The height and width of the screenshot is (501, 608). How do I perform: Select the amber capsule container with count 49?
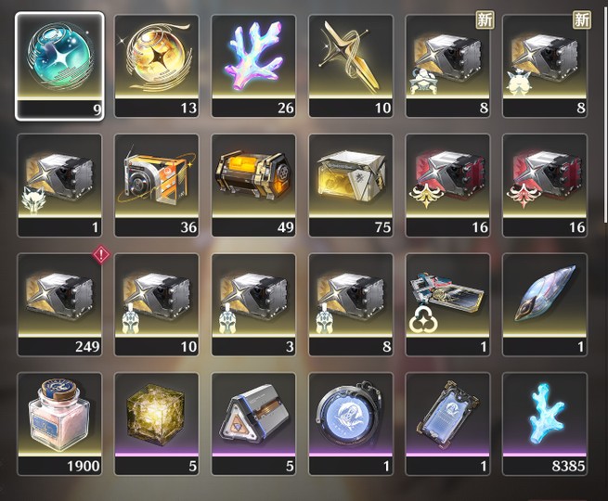[x=253, y=186]
